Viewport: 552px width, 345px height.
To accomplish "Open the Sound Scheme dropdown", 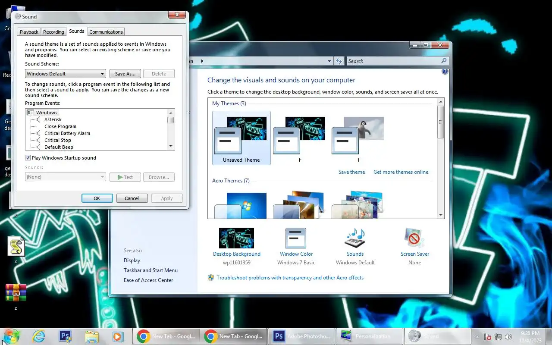I will click(x=66, y=74).
